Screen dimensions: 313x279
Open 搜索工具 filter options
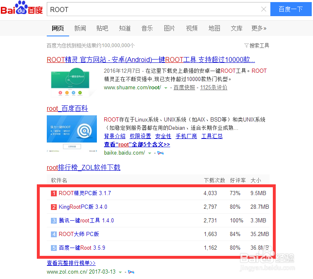(x=257, y=45)
